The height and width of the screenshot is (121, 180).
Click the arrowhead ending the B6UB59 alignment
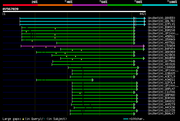tap(144, 58)
